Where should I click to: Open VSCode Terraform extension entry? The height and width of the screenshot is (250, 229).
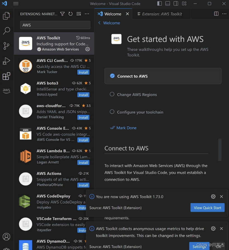point(50,224)
